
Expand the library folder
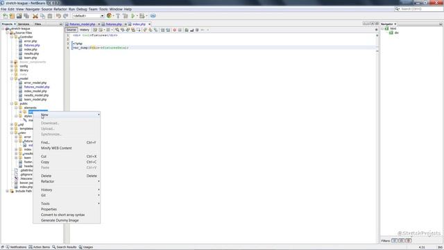coord(12,70)
